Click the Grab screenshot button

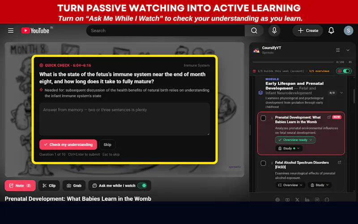click(74, 185)
